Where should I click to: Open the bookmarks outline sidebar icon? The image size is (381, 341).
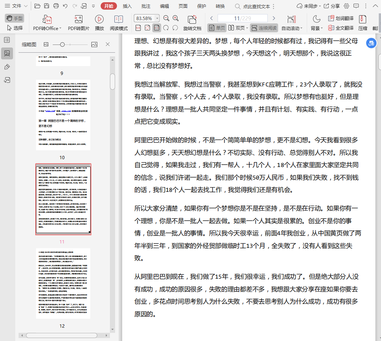7,40
